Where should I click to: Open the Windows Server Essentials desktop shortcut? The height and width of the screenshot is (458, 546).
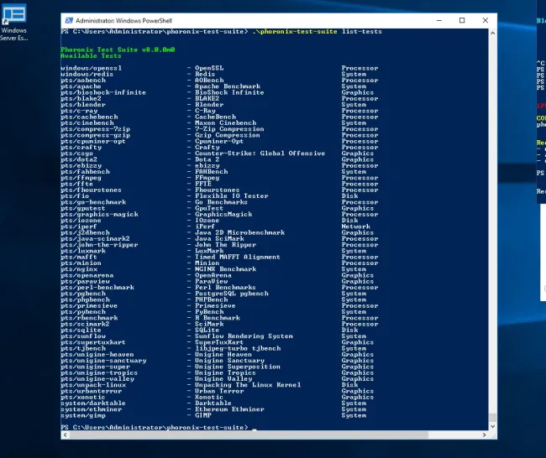pyautogui.click(x=14, y=22)
